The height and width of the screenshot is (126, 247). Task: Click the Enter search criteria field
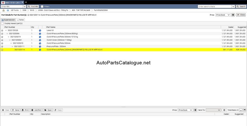point(215,7)
